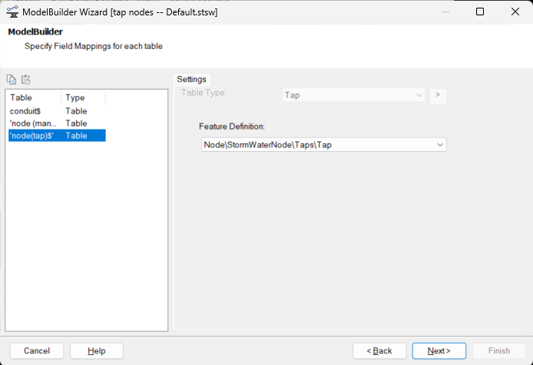Open Help for the wizard
The height and width of the screenshot is (365, 533).
pyautogui.click(x=97, y=350)
